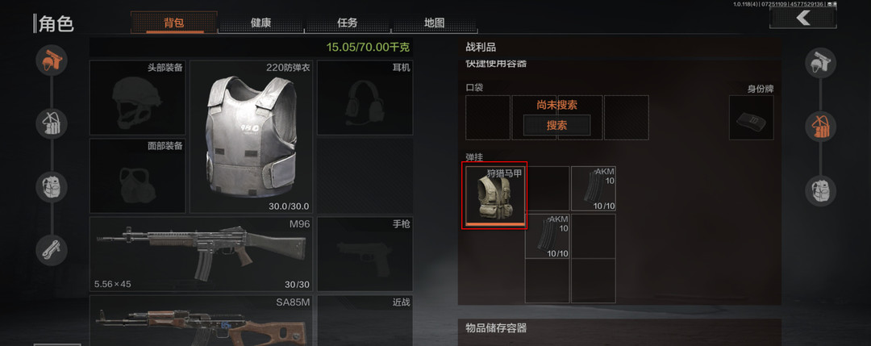
Task: Select the 狩猎马甲 vest item
Action: point(494,195)
